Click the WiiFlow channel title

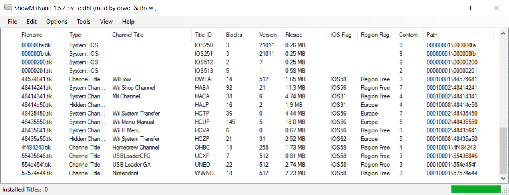(x=121, y=79)
